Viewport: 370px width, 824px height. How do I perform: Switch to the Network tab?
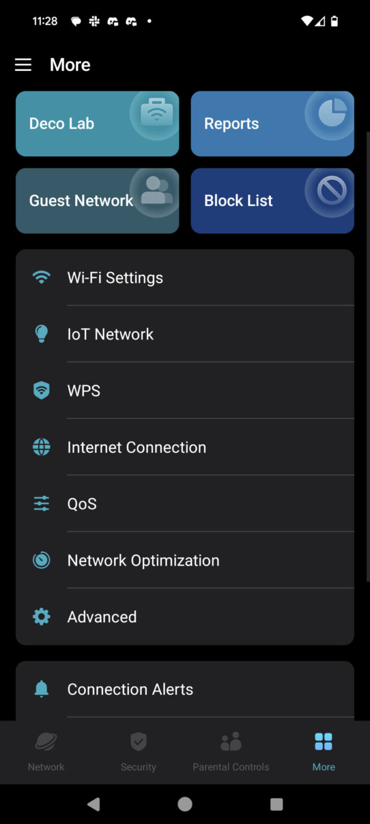point(46,751)
